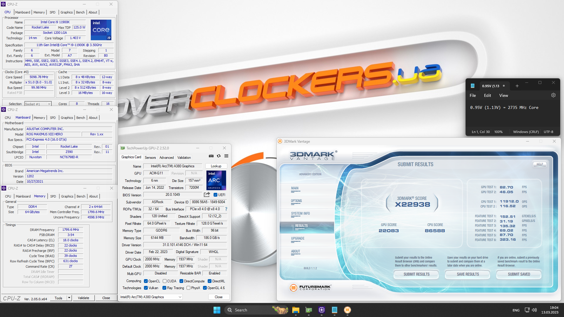Toggle the OpenCL checkbox
This screenshot has width=564, height=317.
pyautogui.click(x=146, y=281)
